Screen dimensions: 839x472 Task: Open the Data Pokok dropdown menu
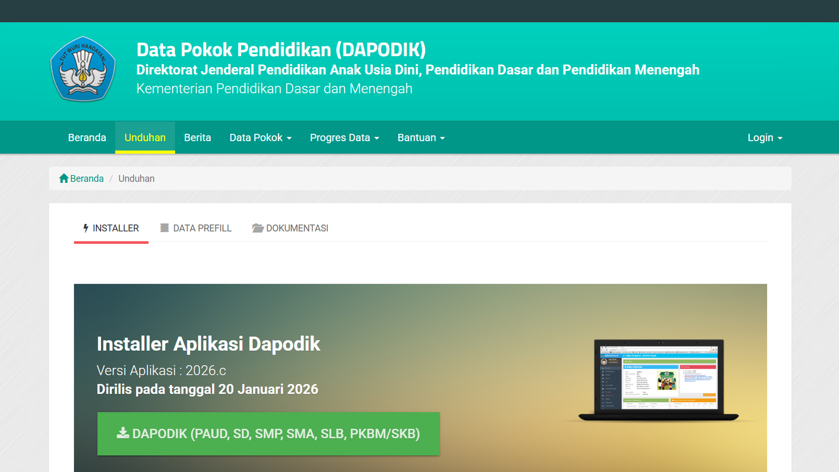coord(260,137)
